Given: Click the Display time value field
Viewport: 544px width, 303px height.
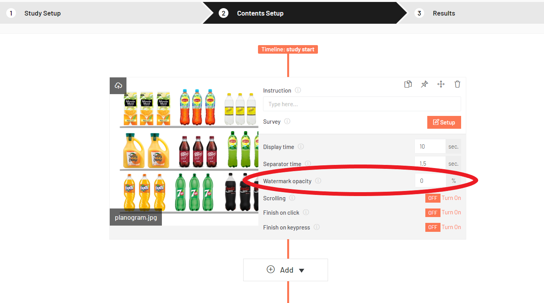Looking at the screenshot, I should [x=430, y=147].
